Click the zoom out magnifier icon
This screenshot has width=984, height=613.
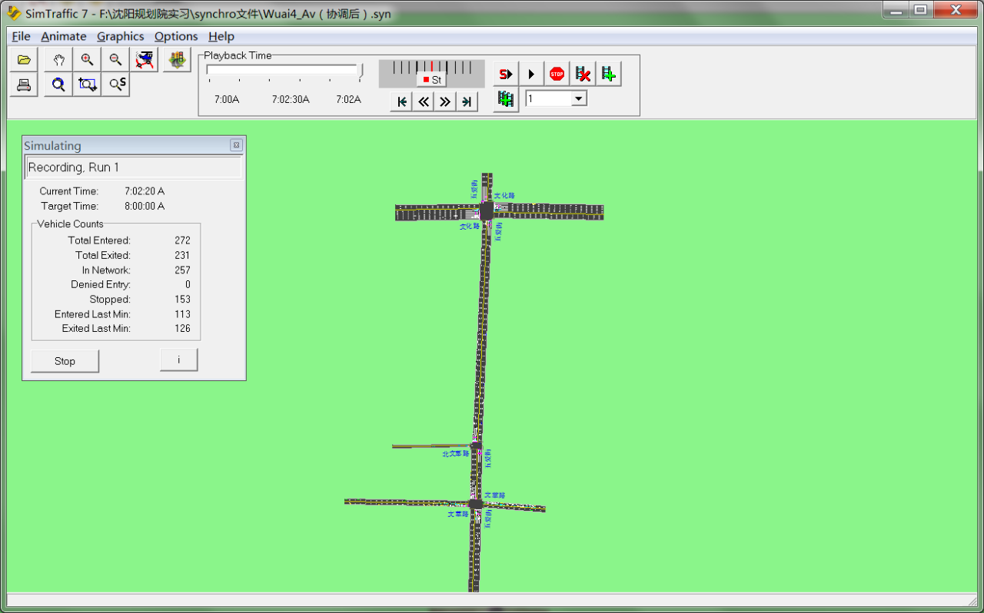115,60
